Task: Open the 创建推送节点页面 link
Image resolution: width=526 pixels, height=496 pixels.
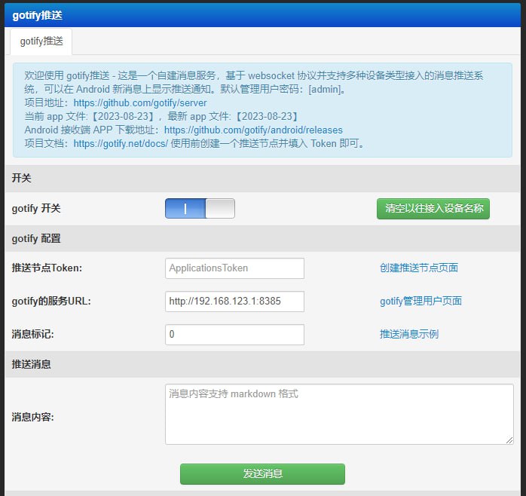Action: click(x=419, y=268)
